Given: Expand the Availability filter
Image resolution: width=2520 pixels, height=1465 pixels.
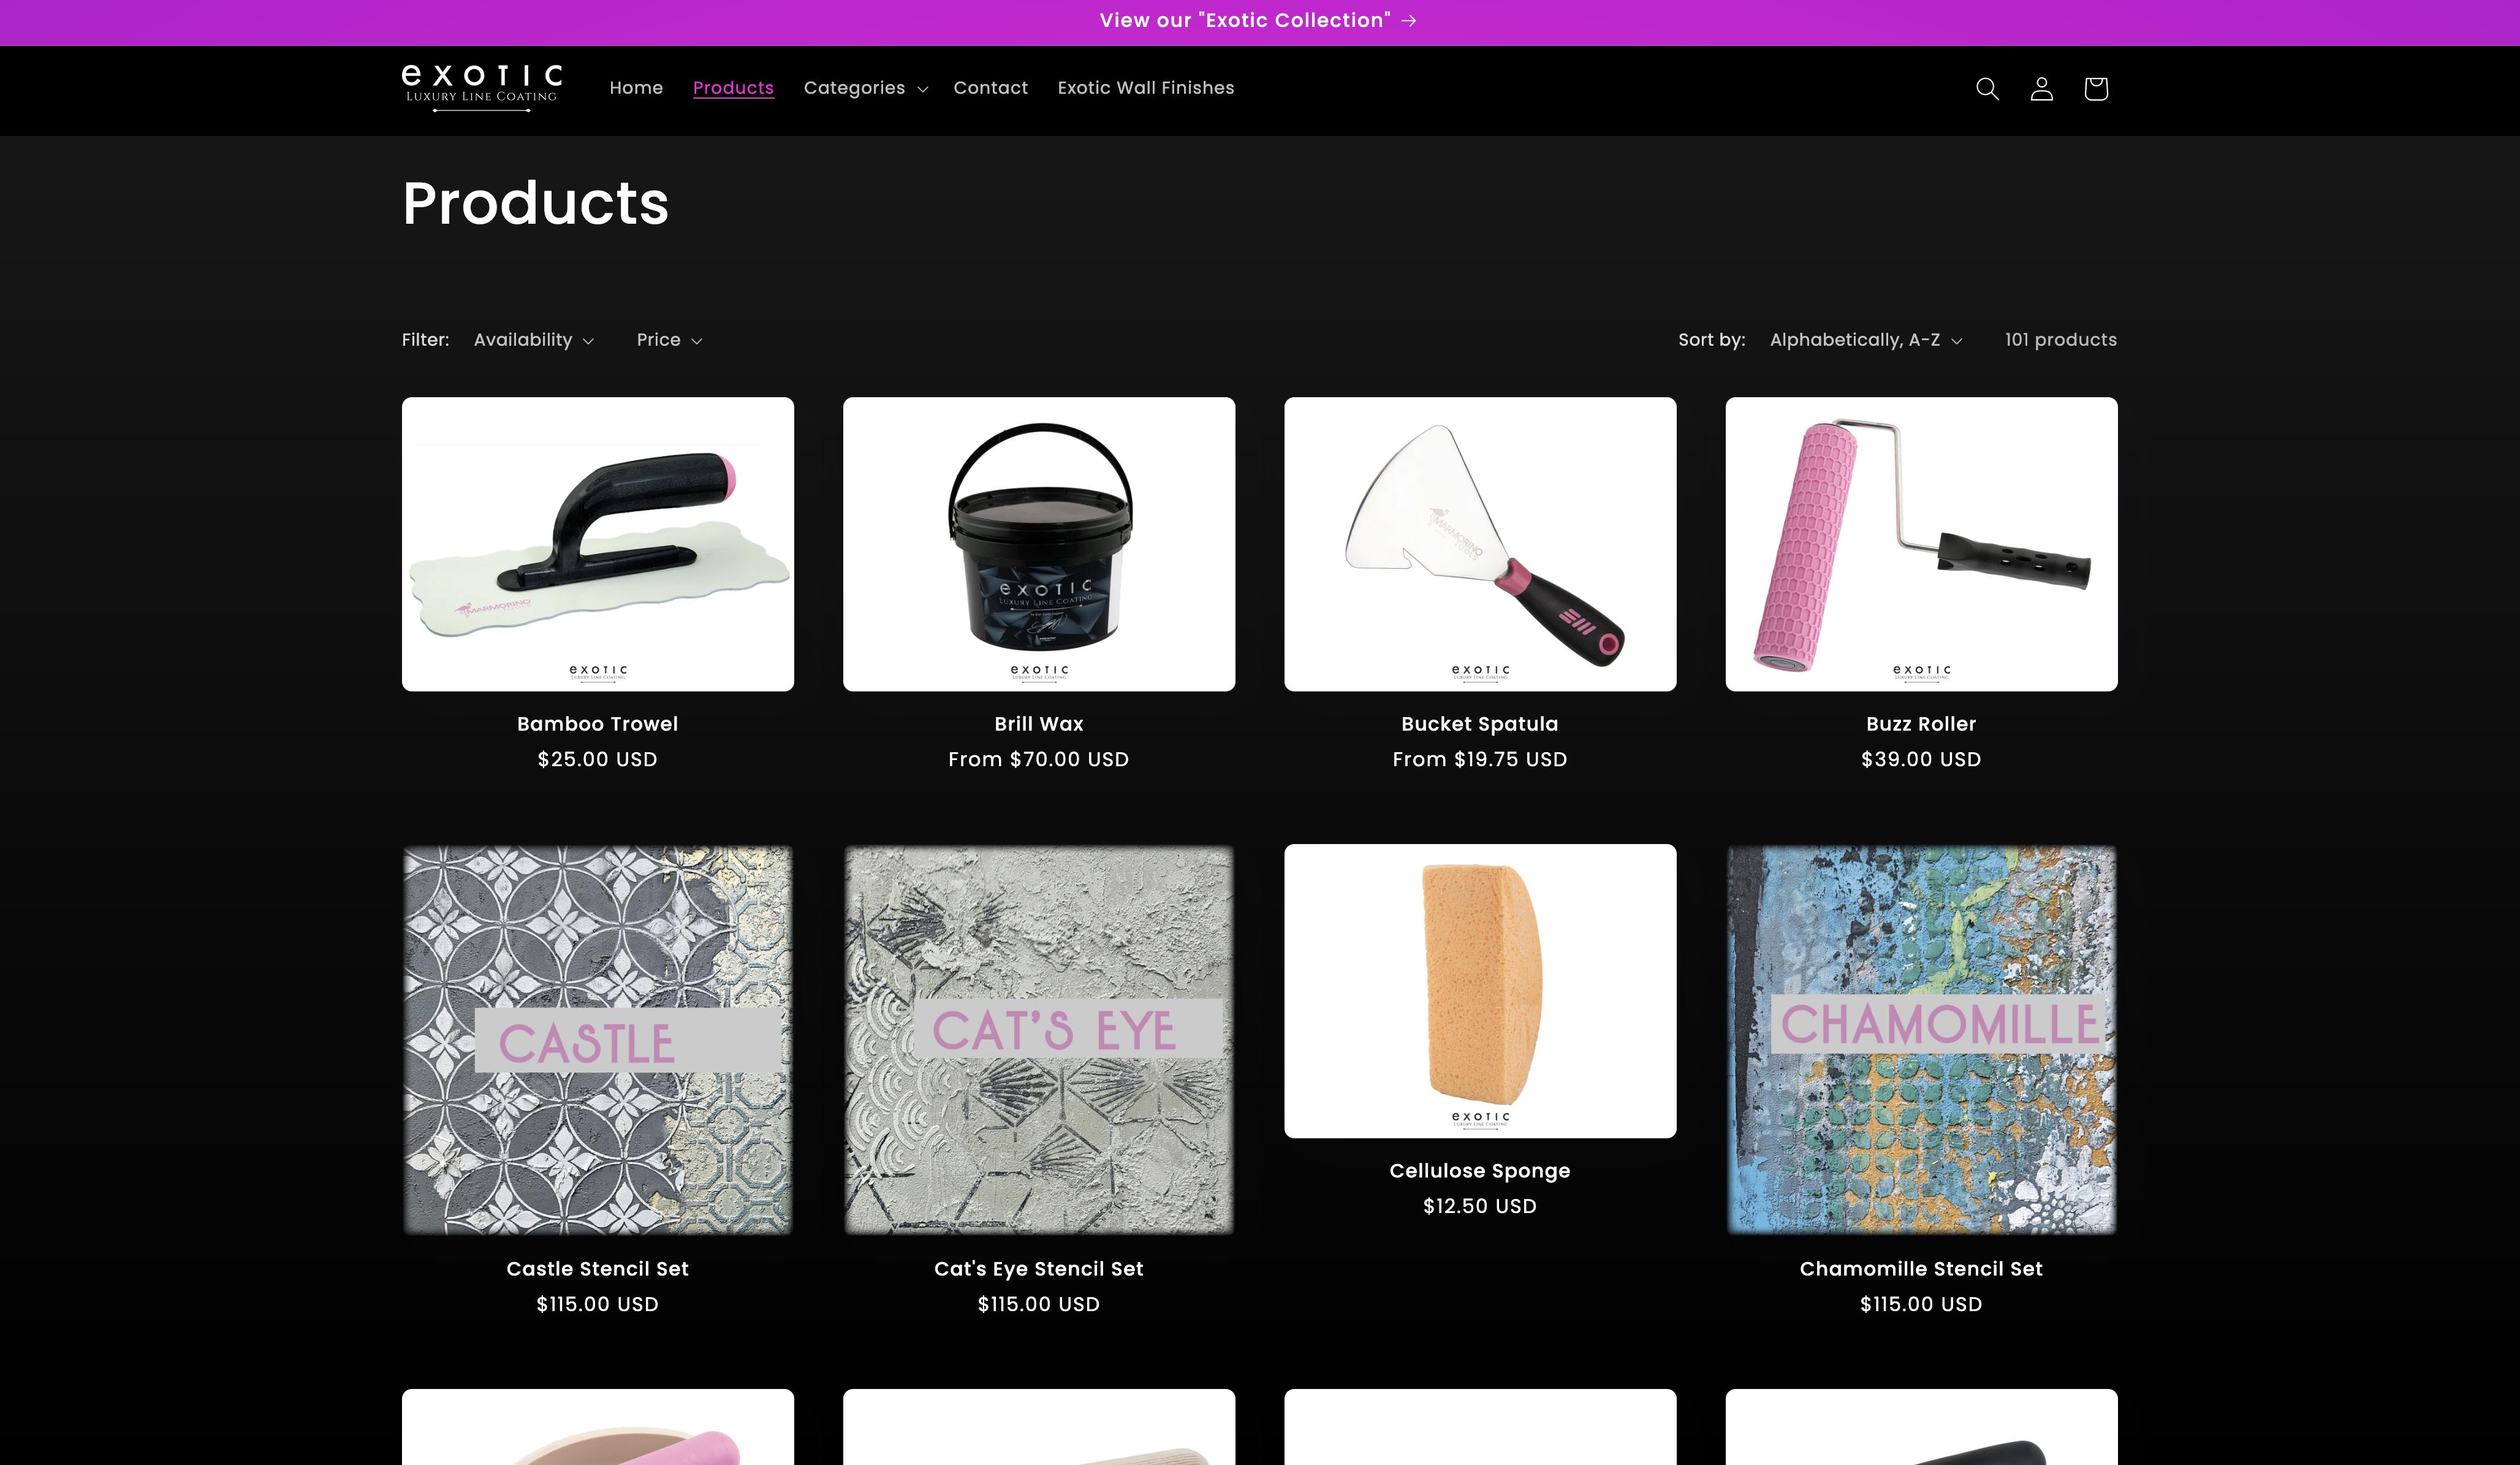Looking at the screenshot, I should (534, 340).
